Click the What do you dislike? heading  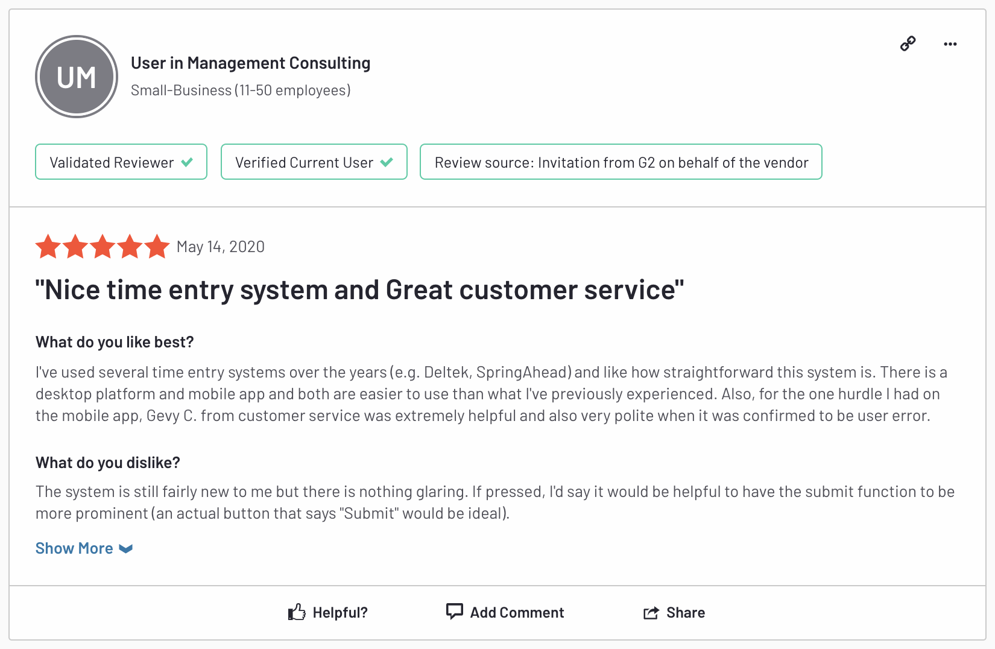[108, 463]
